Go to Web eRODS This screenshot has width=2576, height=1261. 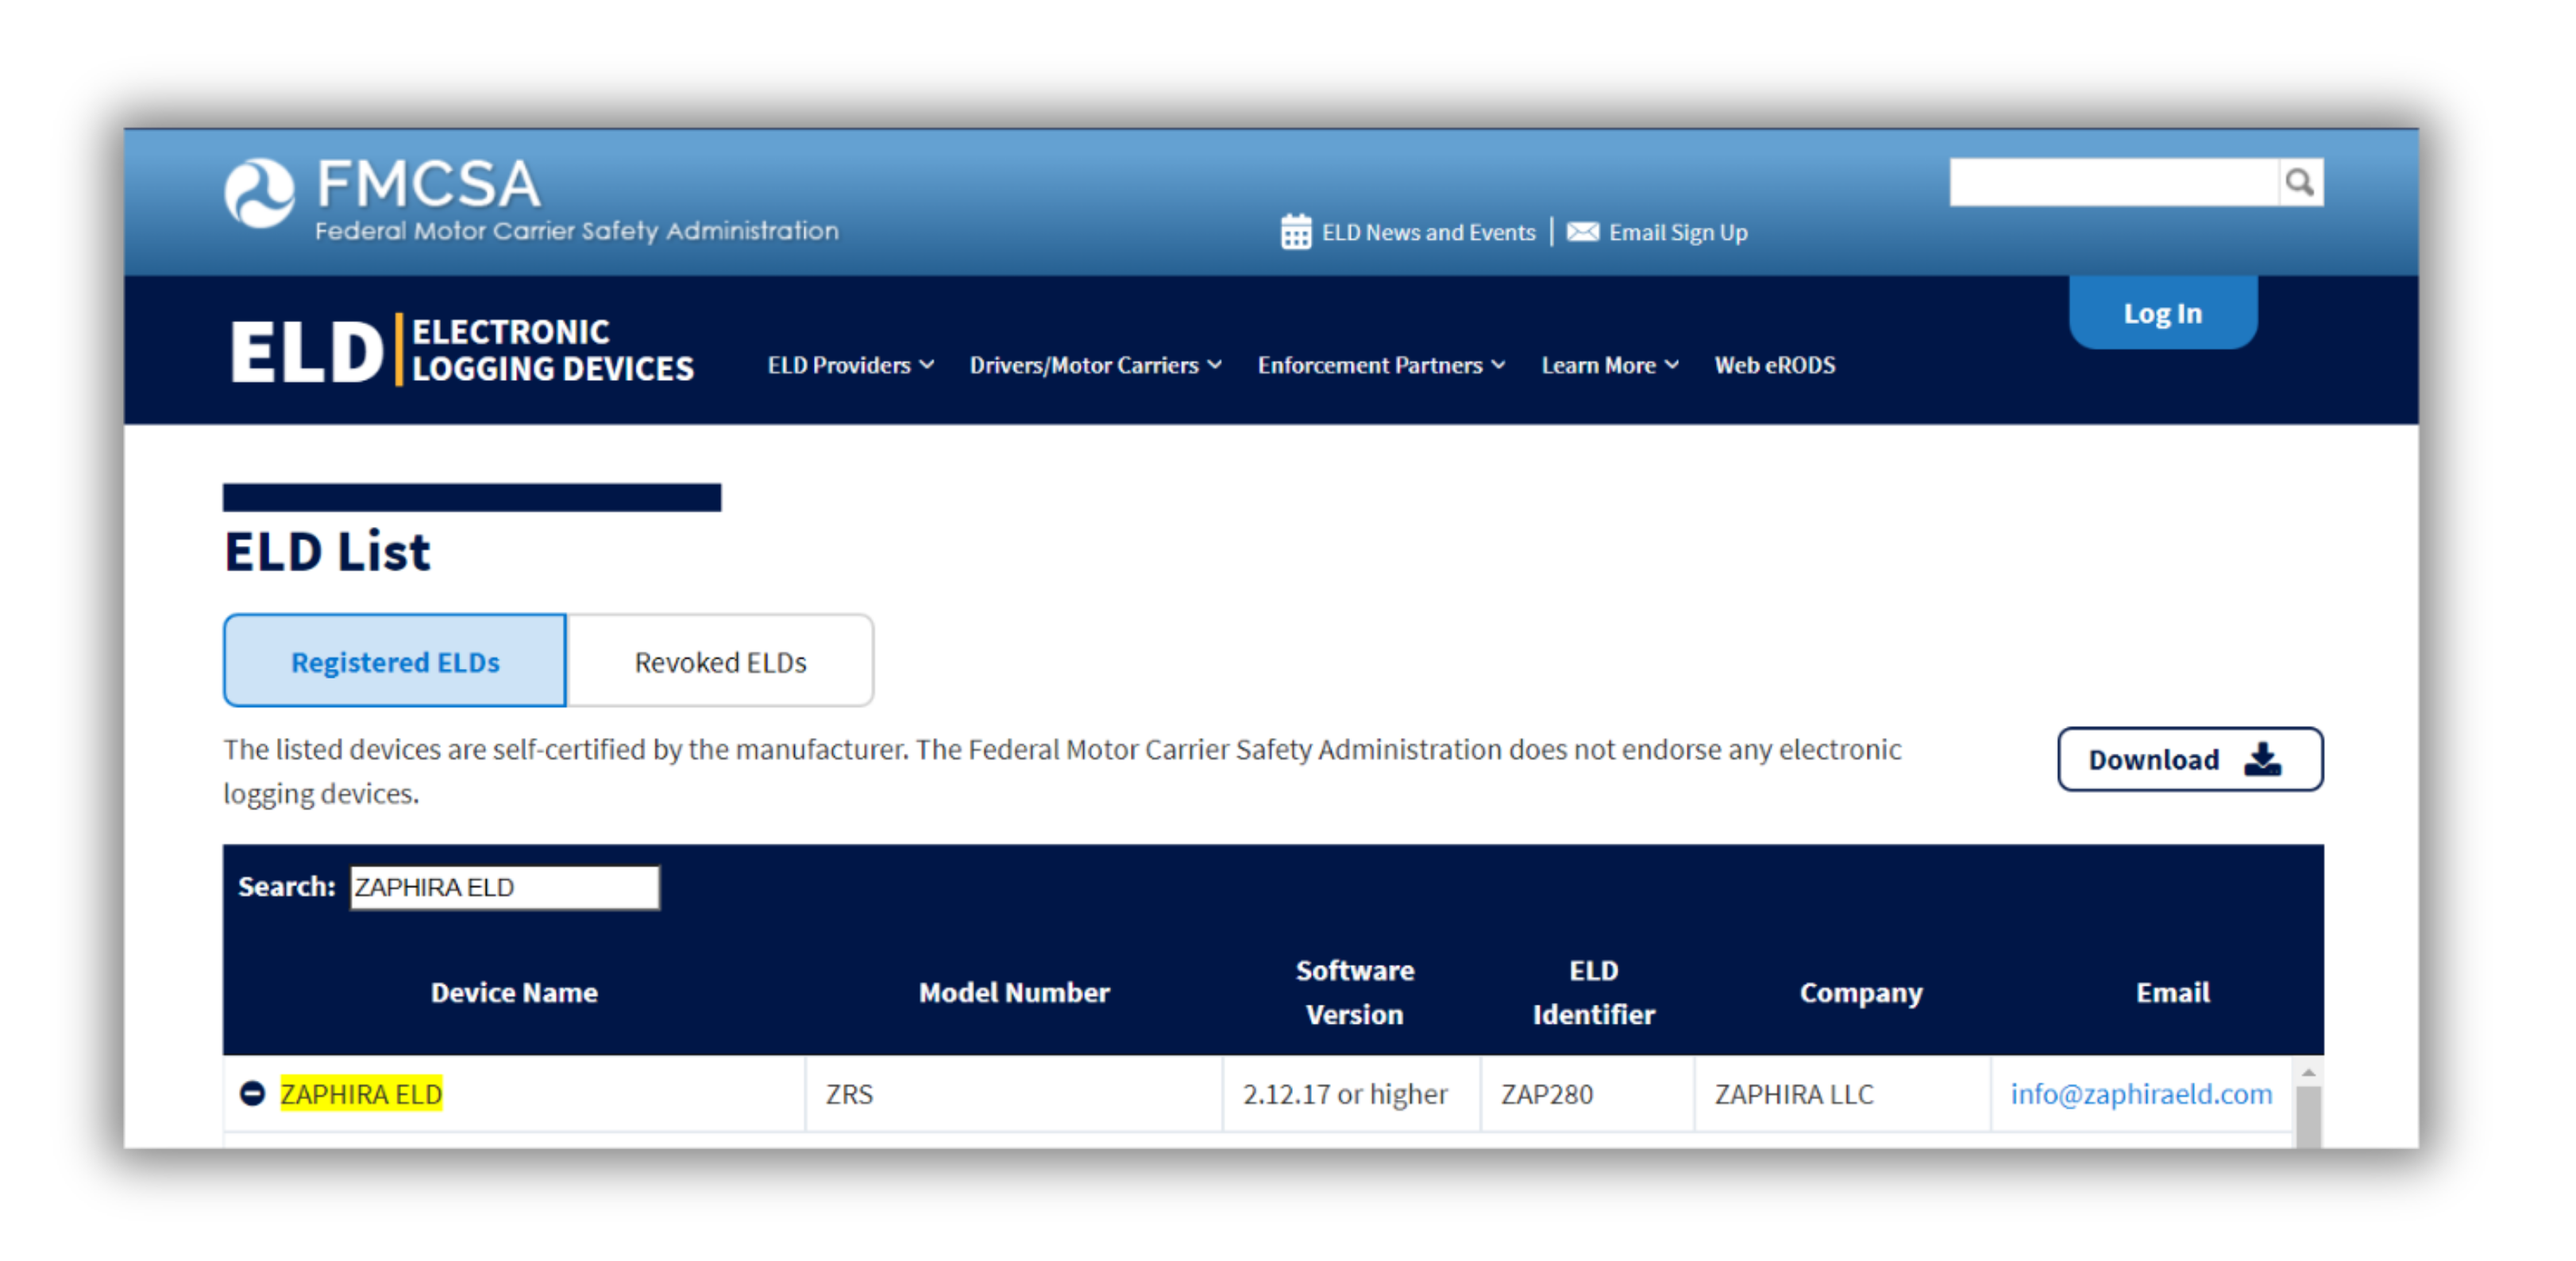[1774, 365]
